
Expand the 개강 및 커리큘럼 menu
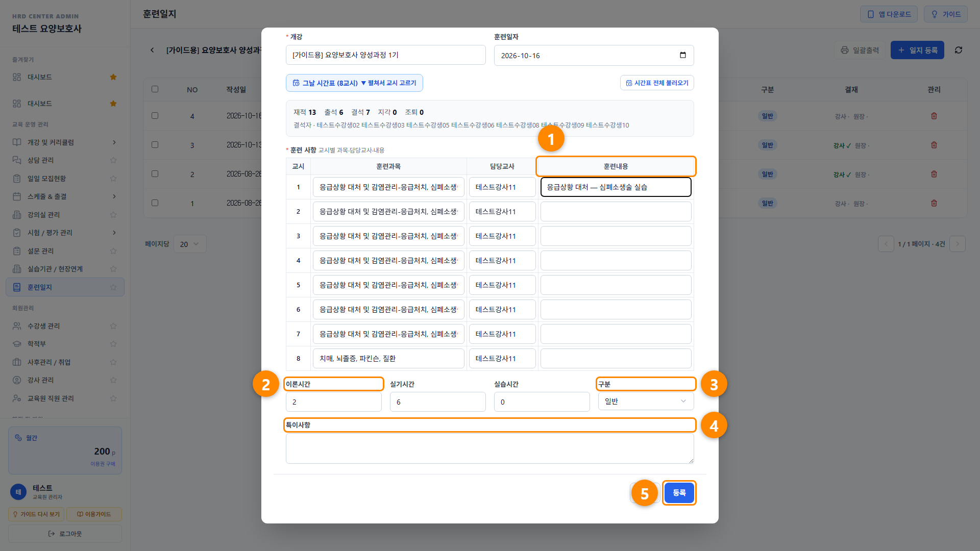click(65, 142)
